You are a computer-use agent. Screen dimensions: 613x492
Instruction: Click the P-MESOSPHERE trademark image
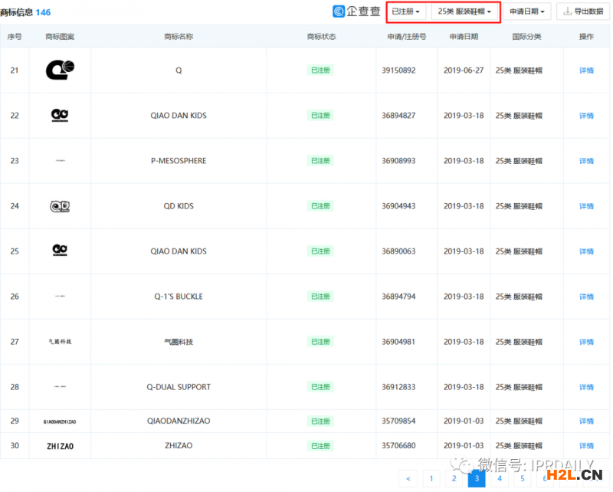pos(61,161)
